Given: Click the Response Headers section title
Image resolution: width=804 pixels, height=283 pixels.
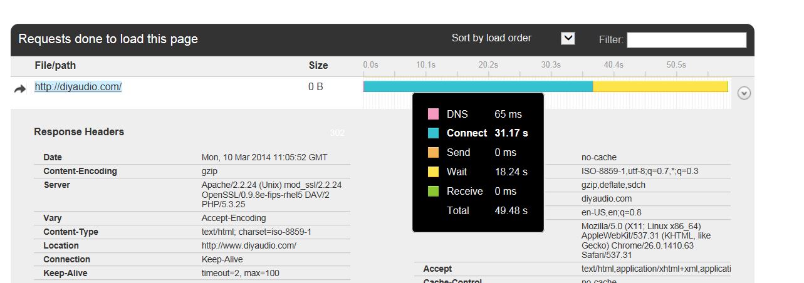Looking at the screenshot, I should point(79,131).
